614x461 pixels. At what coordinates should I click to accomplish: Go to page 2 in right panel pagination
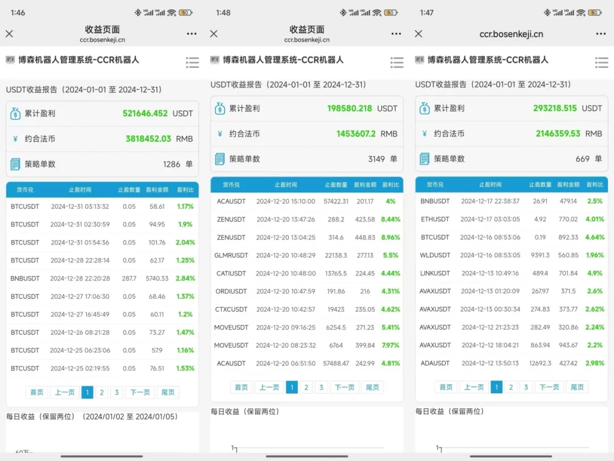tap(511, 388)
